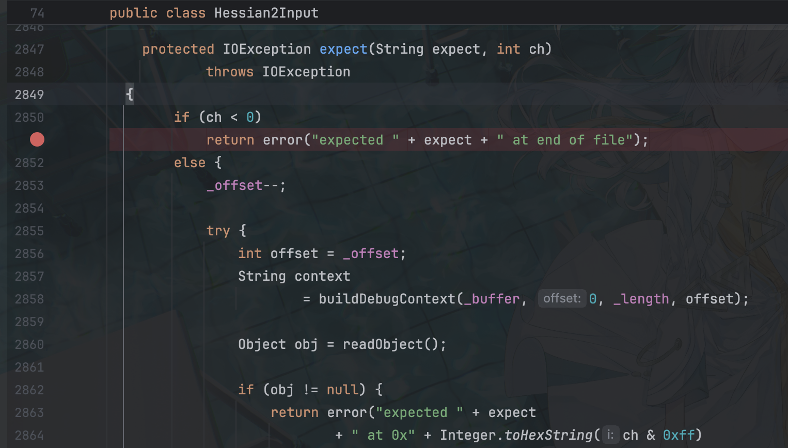Click the sticky header line Hessian2Input
This screenshot has width=788, height=448.
tap(266, 13)
